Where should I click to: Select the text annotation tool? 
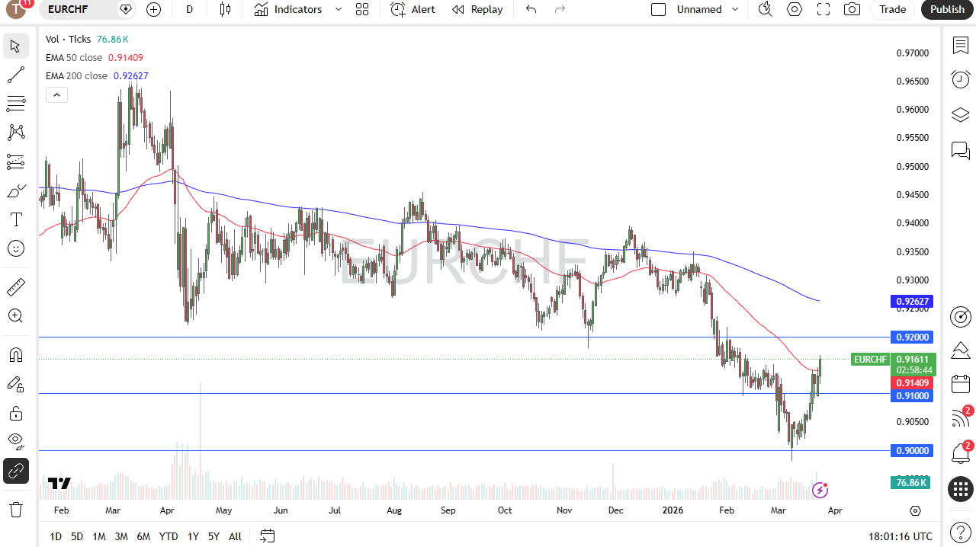click(16, 219)
